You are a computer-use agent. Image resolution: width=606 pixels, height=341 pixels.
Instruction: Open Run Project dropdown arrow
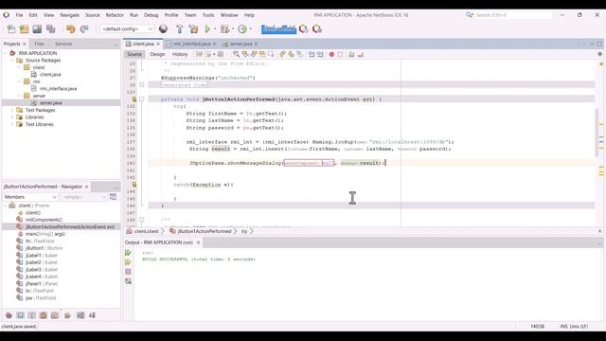tap(215, 29)
